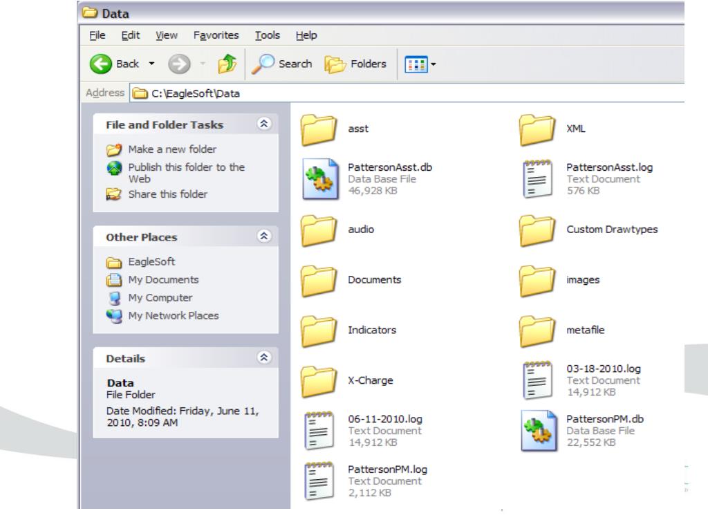Viewport: 708px width, 531px height.
Task: Click the folder icon in the title bar
Action: click(x=90, y=12)
